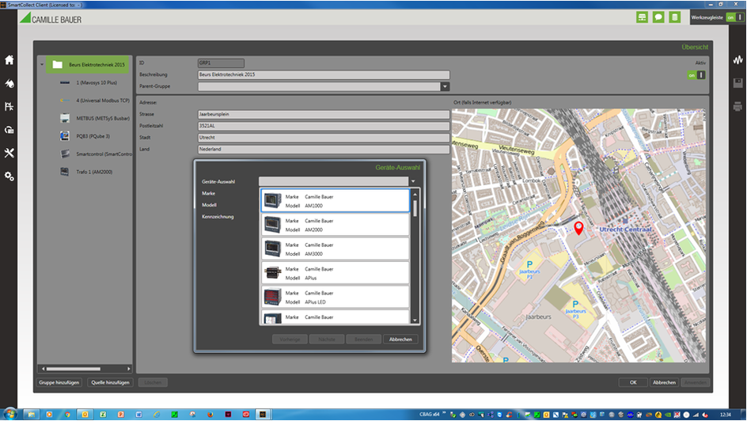Click left arrow of tree horizontal scrollbar
This screenshot has width=747, height=421.
pos(43,369)
